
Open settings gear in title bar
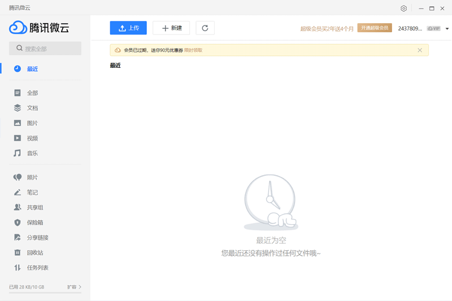(x=403, y=8)
